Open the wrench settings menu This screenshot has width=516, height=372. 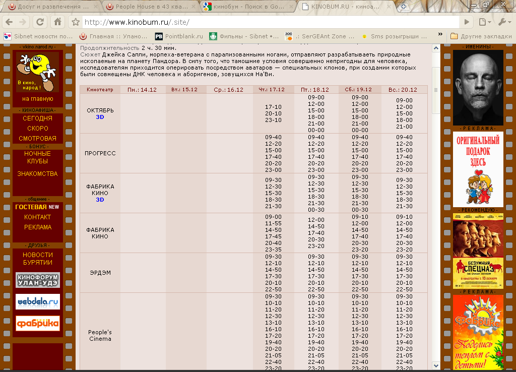[503, 22]
